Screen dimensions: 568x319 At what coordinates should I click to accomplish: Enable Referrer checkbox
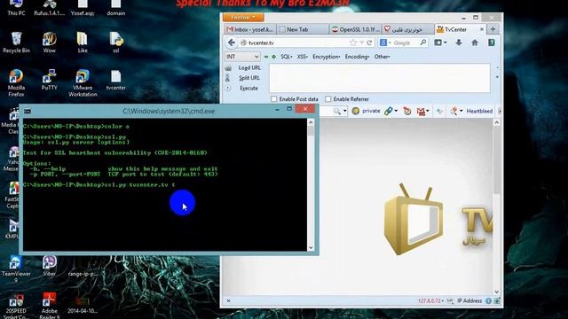click(327, 98)
